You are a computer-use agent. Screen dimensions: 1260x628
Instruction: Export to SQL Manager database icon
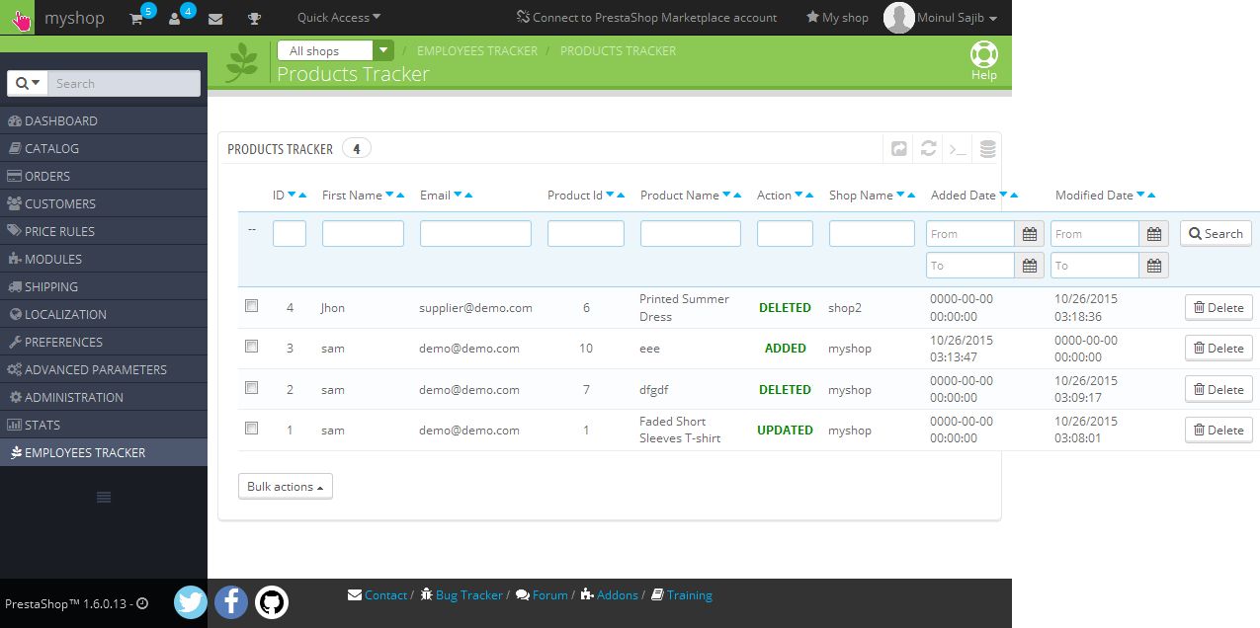pyautogui.click(x=987, y=149)
